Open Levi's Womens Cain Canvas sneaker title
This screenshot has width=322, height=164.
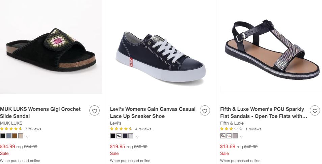coord(153,112)
